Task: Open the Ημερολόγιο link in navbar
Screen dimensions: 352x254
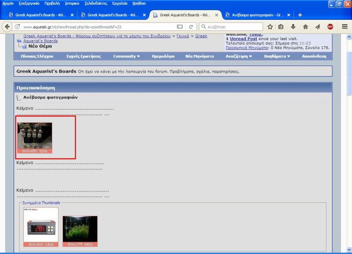Action: pyautogui.click(x=163, y=56)
